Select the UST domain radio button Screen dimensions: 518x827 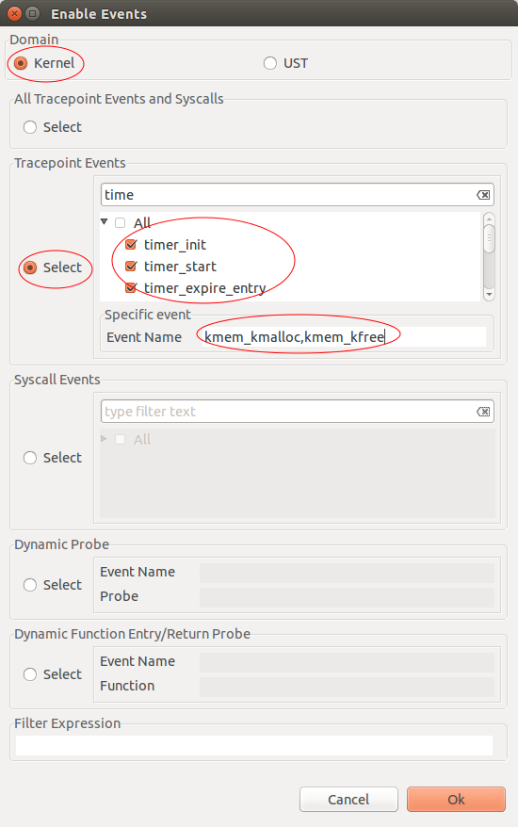[x=270, y=63]
